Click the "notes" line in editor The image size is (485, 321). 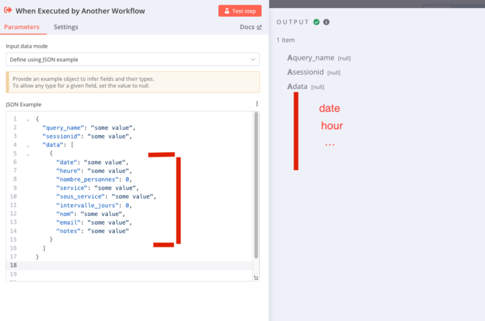tap(92, 231)
